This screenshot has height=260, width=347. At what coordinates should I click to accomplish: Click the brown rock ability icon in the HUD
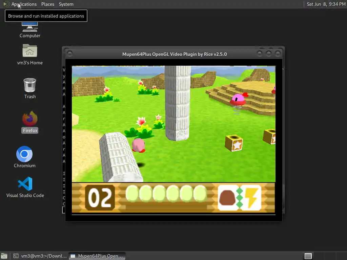pos(227,198)
